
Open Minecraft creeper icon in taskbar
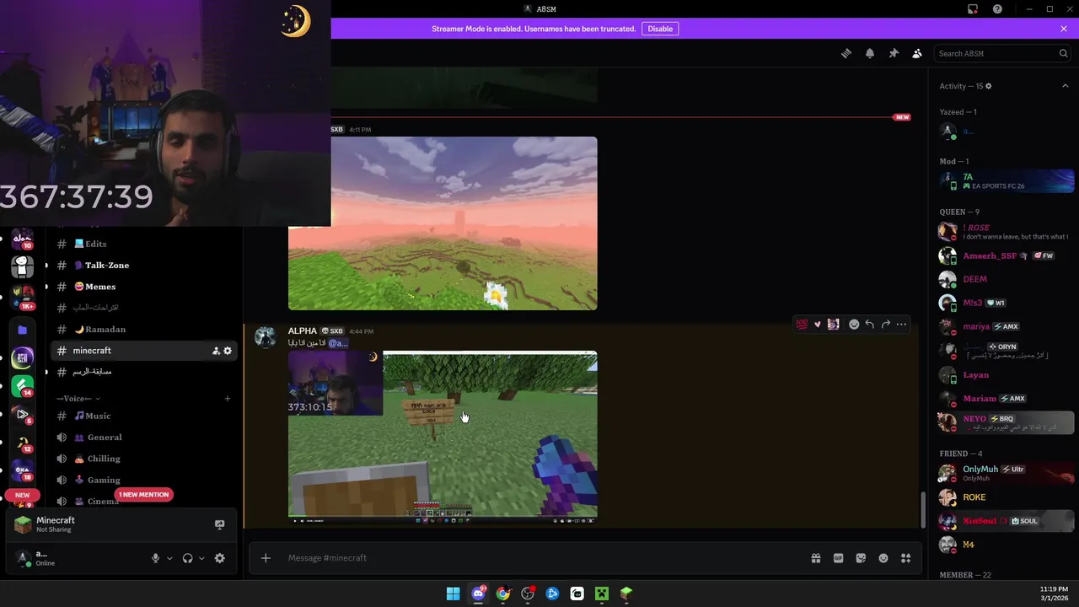coord(602,594)
